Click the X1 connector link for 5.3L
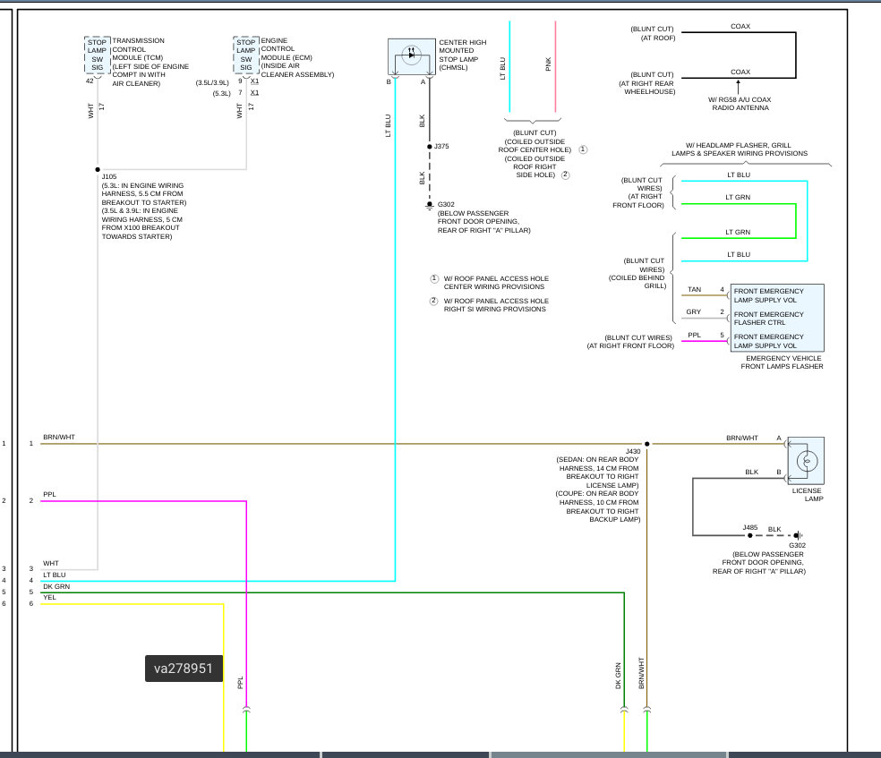This screenshot has width=881, height=758. [254, 93]
